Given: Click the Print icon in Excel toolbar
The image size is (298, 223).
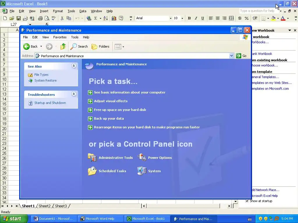Looking at the screenshot, I should click(40, 18).
